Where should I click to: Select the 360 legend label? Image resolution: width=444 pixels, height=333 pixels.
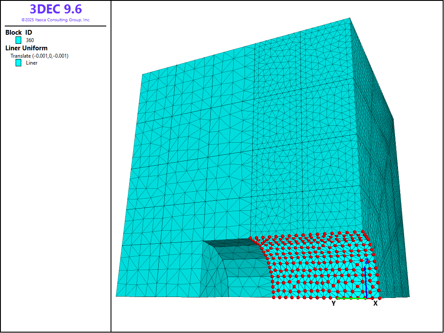30,40
